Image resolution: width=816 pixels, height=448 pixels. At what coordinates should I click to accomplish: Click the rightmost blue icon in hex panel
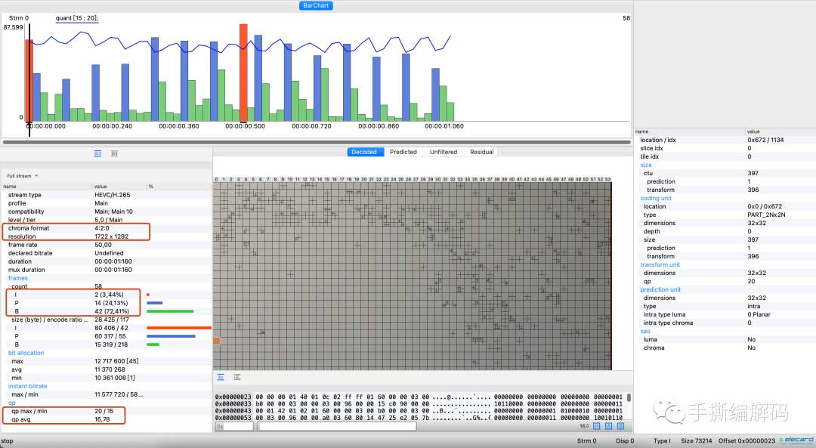tap(620, 426)
